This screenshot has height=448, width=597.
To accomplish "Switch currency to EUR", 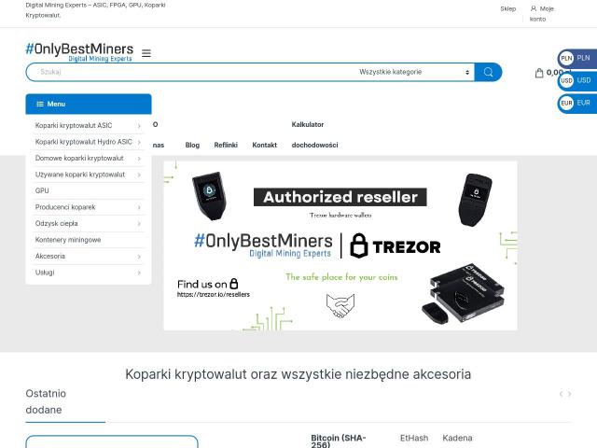I will [x=576, y=103].
